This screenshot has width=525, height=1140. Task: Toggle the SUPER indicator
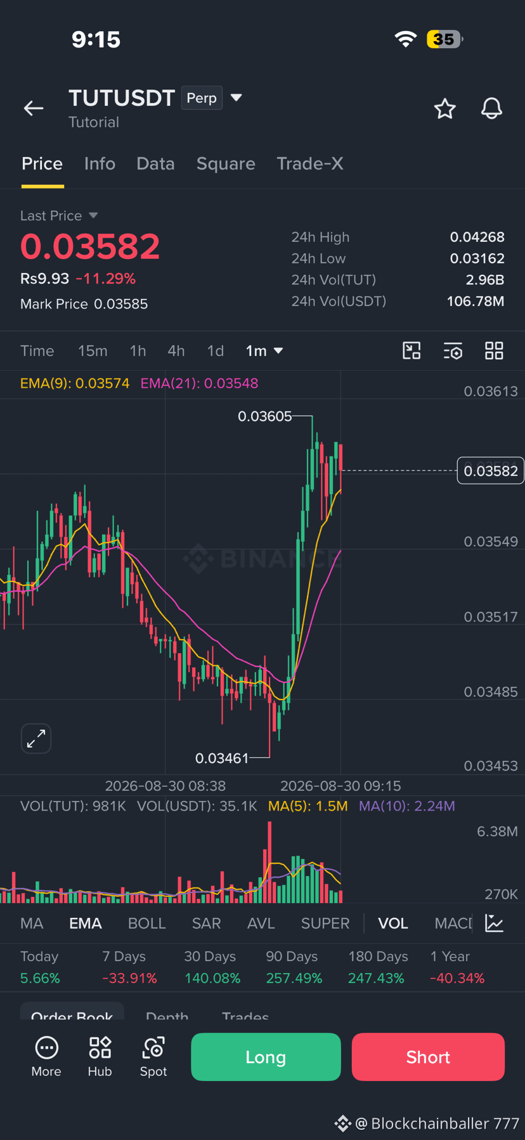point(325,924)
